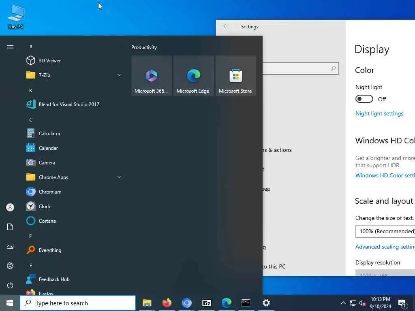Click the Power button in Start
The image size is (415, 311).
(10, 285)
